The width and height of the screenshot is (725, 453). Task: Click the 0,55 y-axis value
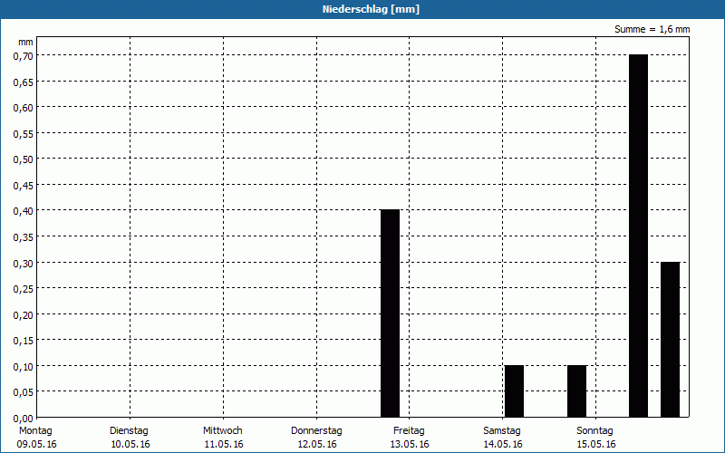(x=24, y=134)
